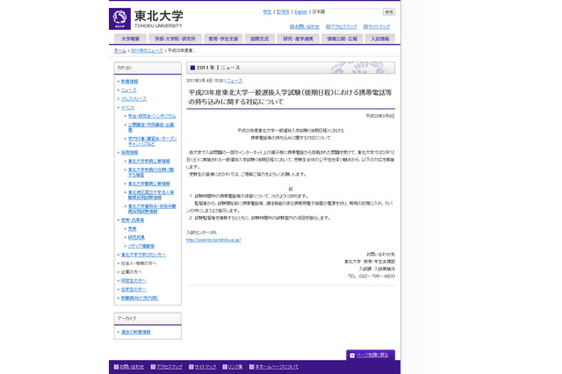Open the 研究・産学連携 navigation tab
The image size is (562, 374).
click(299, 39)
